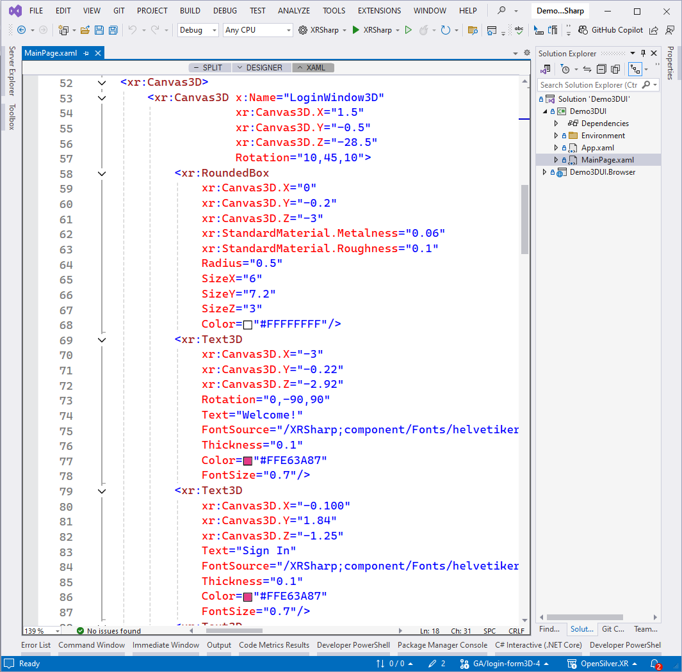Expand the Demo3DUI.Browser project node
The height and width of the screenshot is (672, 682).
click(544, 172)
